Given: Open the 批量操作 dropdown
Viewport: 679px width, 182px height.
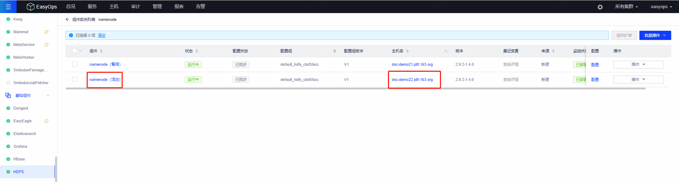Looking at the screenshot, I should click(x=655, y=35).
